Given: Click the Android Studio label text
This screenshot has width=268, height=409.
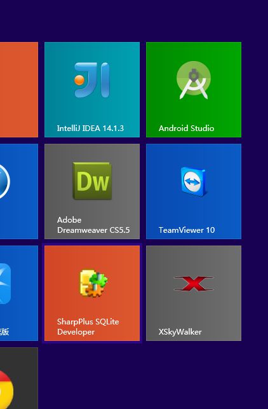Looking at the screenshot, I should pyautogui.click(x=187, y=128).
